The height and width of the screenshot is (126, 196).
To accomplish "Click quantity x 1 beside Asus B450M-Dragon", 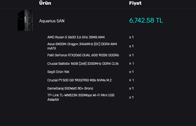I will click(131, 46).
